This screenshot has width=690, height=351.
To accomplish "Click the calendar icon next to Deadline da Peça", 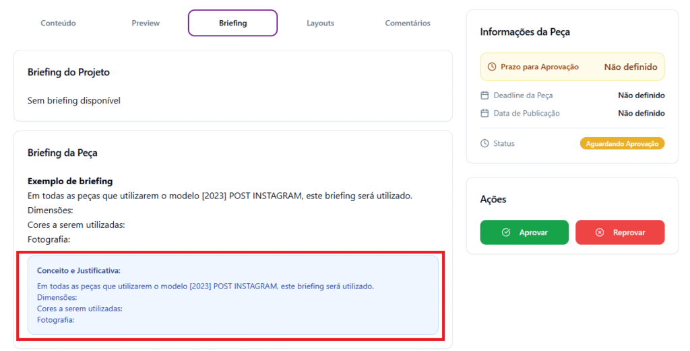I will [x=484, y=95].
